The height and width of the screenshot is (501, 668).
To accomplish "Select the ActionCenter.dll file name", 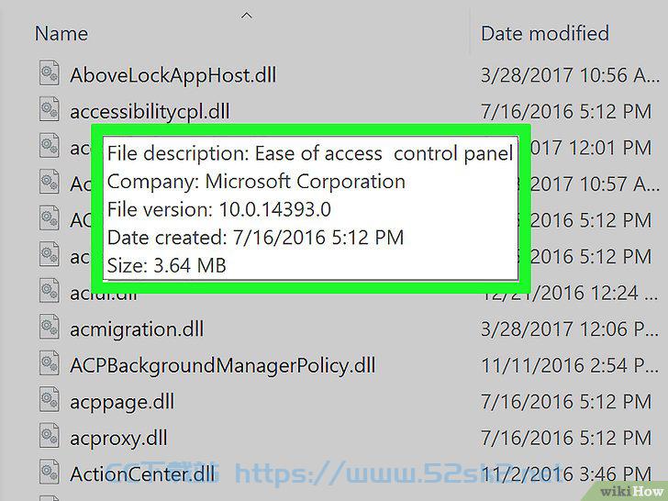I will coord(142,474).
